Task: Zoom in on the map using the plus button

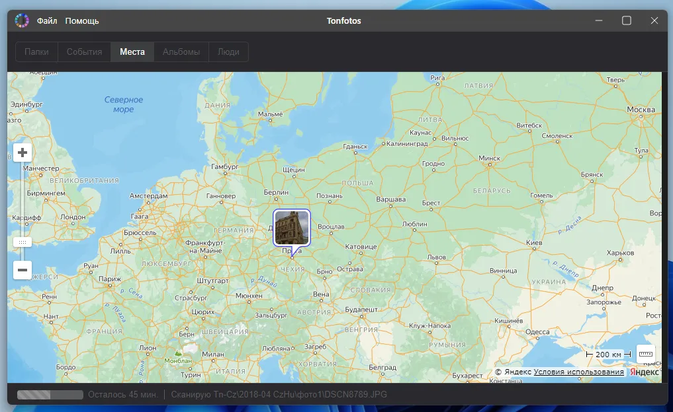Action: pyautogui.click(x=22, y=152)
